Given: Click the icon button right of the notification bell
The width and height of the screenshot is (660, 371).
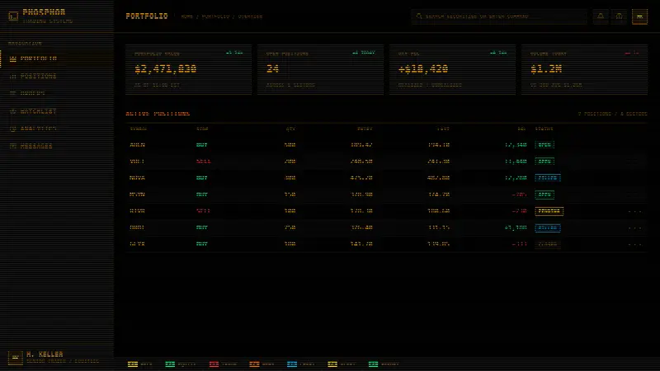Looking at the screenshot, I should [620, 16].
